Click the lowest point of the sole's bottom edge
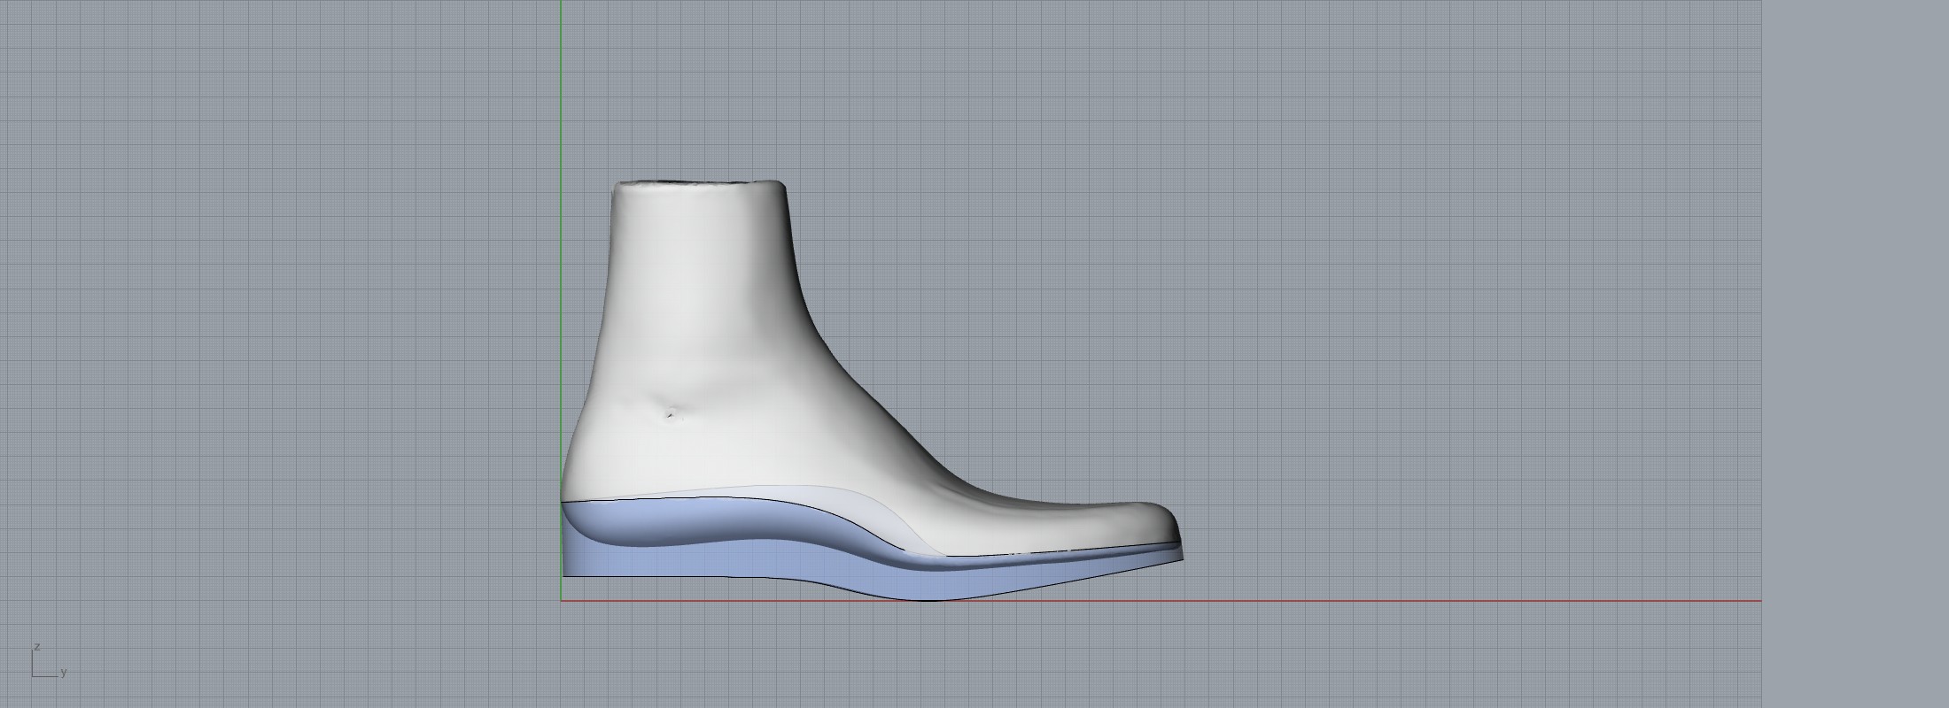1949x708 pixels. tap(926, 600)
